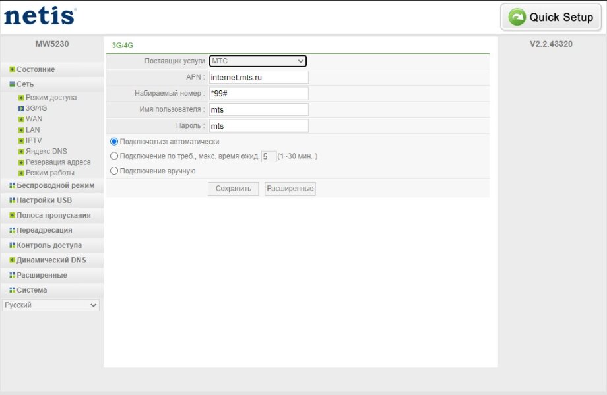The image size is (607, 395).
Task: Click the icon beside Динамический DNS
Action: 13,260
